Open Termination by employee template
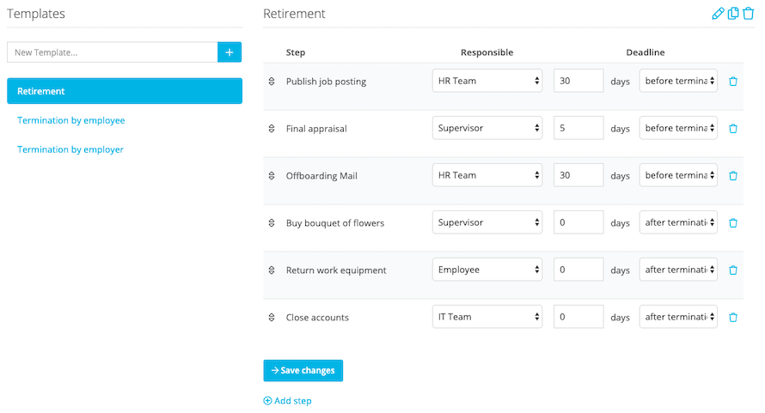Viewport: 765px width, 413px height. [71, 120]
